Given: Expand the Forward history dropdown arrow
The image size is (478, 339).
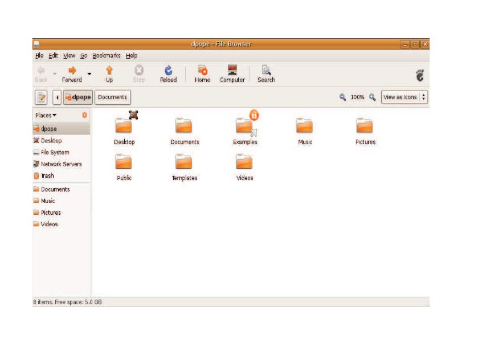Looking at the screenshot, I should click(x=89, y=73).
